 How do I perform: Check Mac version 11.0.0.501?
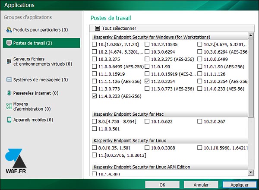coord(94,129)
